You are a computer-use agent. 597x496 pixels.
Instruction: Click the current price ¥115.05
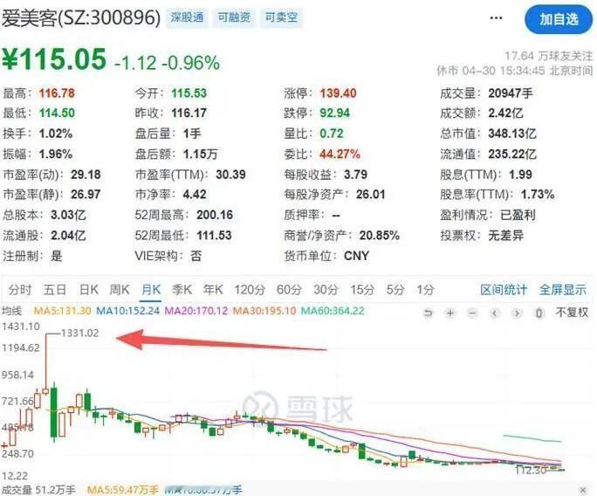point(54,59)
